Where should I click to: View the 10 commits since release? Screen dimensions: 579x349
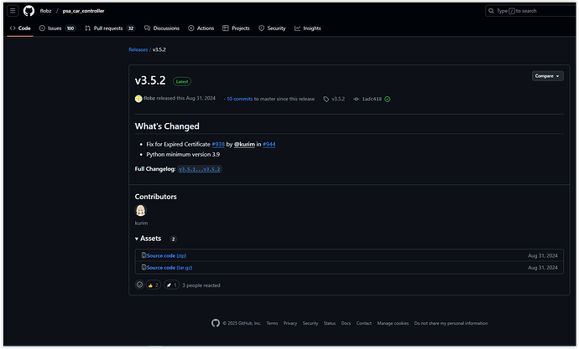[240, 99]
